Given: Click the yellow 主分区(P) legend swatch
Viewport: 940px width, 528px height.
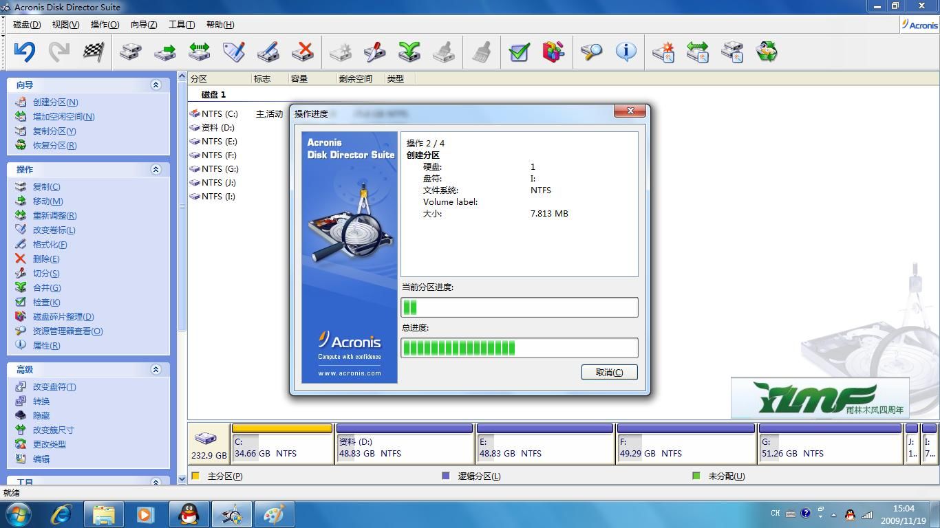Looking at the screenshot, I should click(x=195, y=476).
